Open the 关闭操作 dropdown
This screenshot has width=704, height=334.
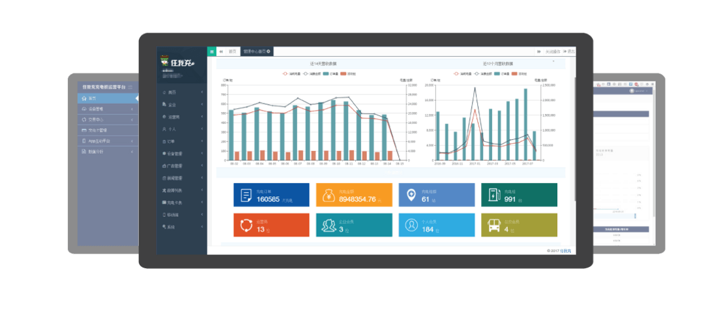point(553,51)
